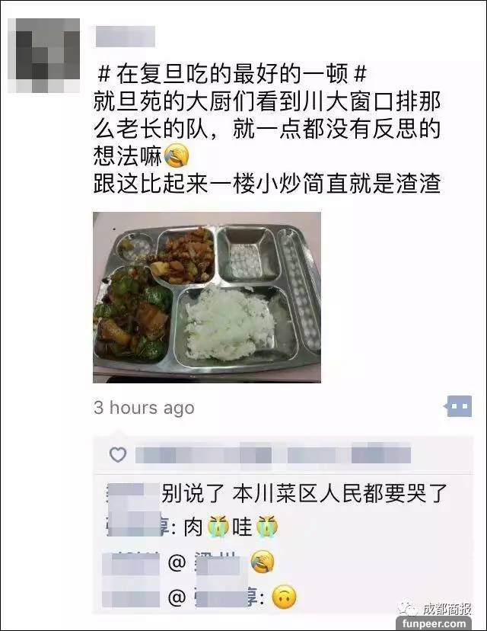Tap laughing emoji in third comment

(x=263, y=562)
